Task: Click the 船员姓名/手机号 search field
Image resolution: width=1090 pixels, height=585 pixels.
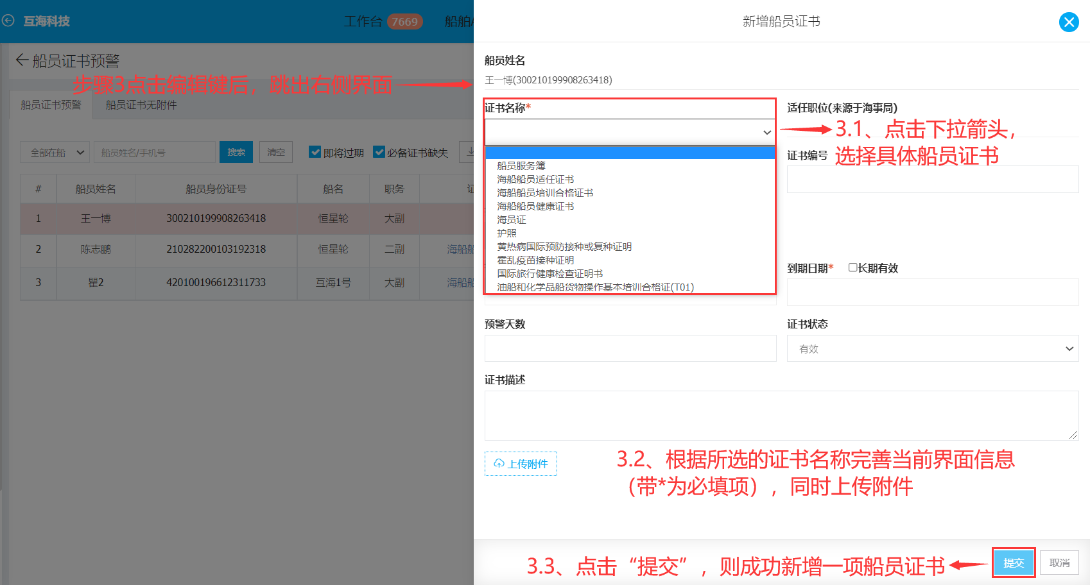Action: coord(155,152)
